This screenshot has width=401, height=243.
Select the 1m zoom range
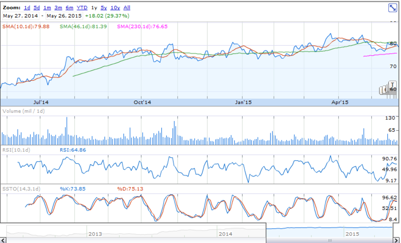point(47,8)
